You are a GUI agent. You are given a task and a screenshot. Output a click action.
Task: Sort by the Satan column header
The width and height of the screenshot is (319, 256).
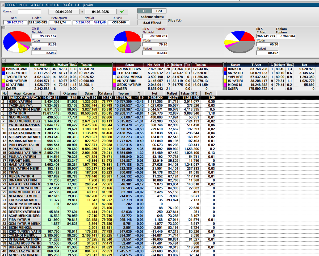pos(129,65)
